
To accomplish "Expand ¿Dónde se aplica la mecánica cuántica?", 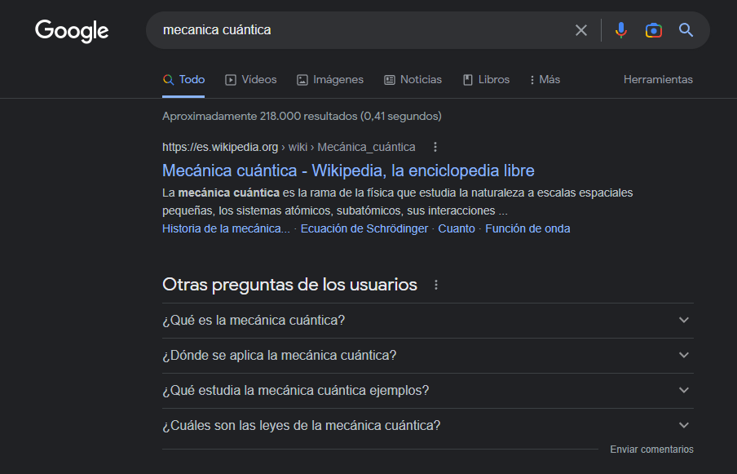I will pos(428,356).
